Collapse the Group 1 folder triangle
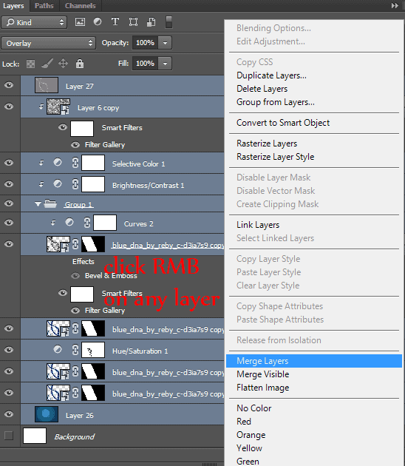This screenshot has width=405, height=466. tap(38, 204)
